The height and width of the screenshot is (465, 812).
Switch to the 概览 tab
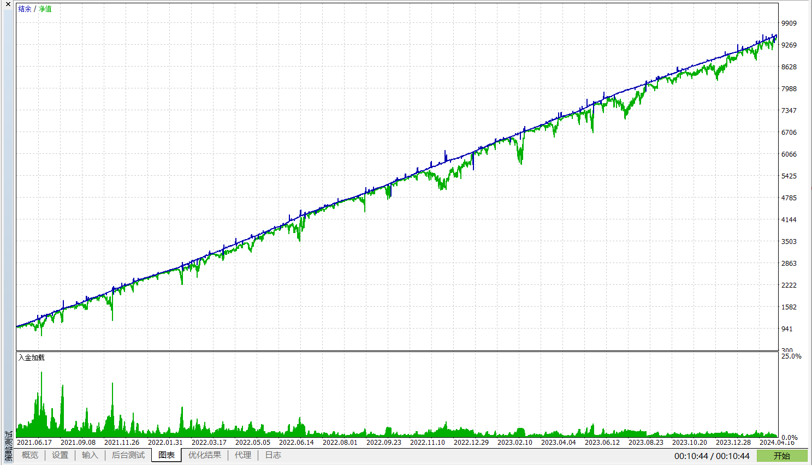click(x=30, y=455)
